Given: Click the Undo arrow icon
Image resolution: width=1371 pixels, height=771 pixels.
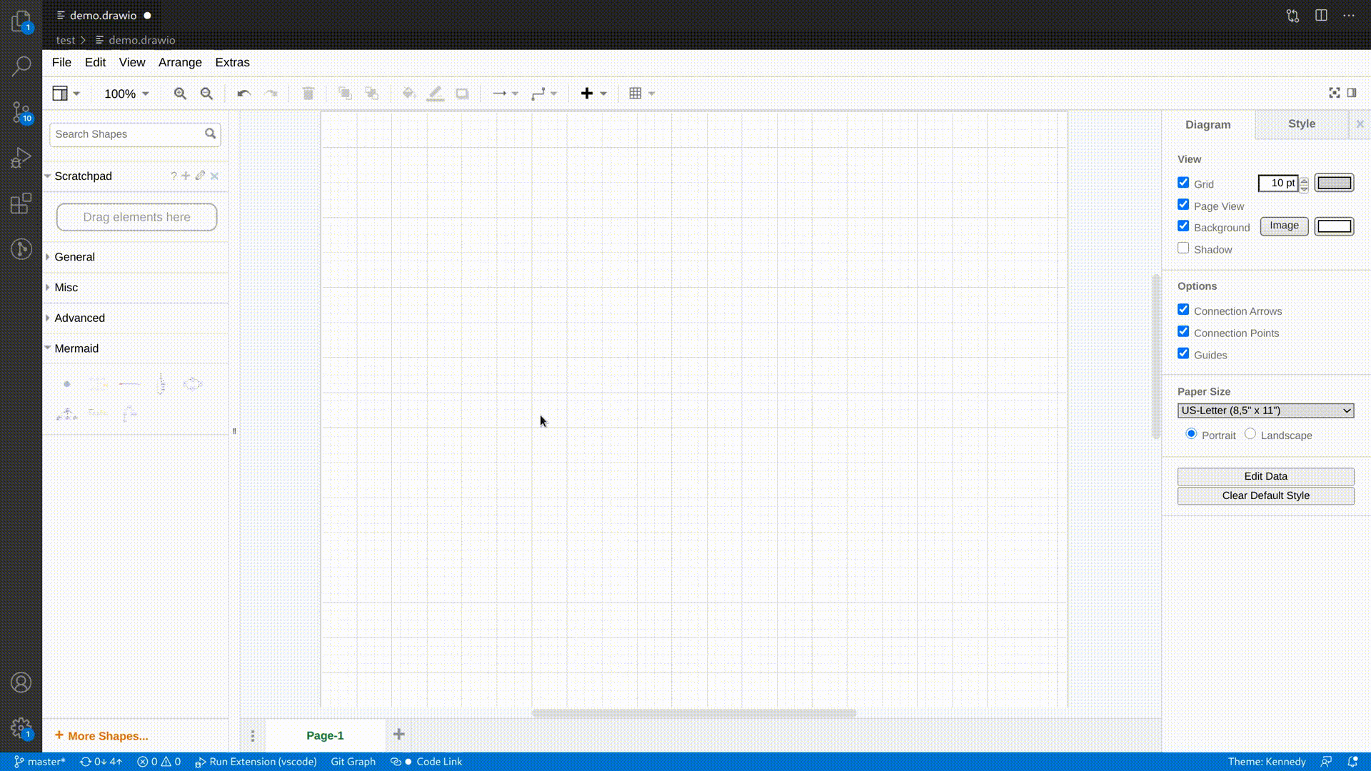Looking at the screenshot, I should [x=243, y=94].
